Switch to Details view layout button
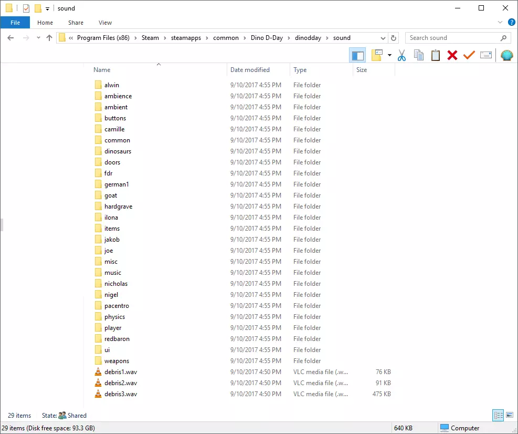The image size is (518, 434). 498,415
